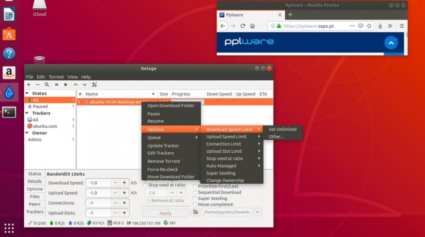Open the move completed path dropdown arrow

pos(257,212)
